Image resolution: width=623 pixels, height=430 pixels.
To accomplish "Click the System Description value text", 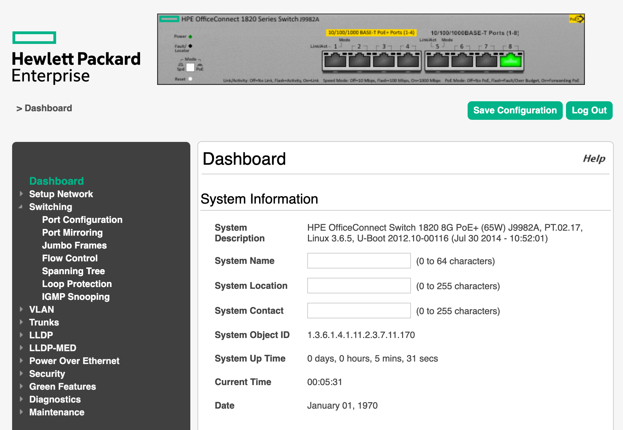I will click(445, 233).
